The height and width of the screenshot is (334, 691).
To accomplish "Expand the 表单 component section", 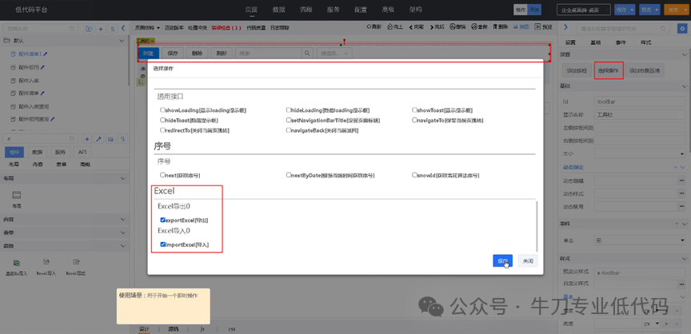I will pyautogui.click(x=122, y=233).
